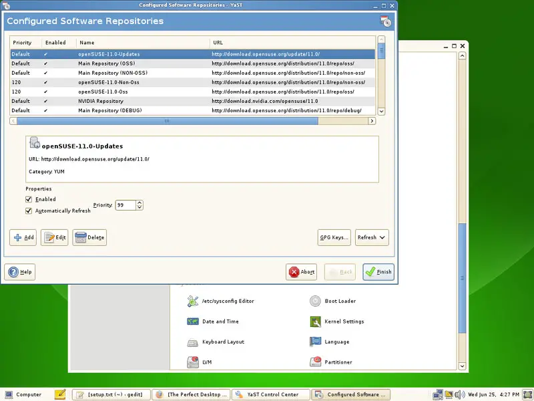Click the vertical scrollbar thumb of repository list
Viewport: 534px width, 401px height.
[381, 51]
